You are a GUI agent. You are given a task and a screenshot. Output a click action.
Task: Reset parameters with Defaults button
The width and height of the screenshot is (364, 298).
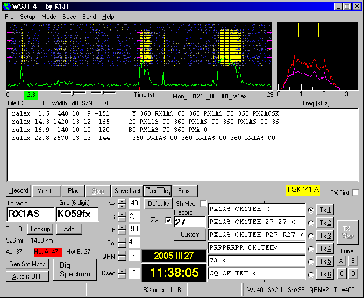tap(158, 204)
